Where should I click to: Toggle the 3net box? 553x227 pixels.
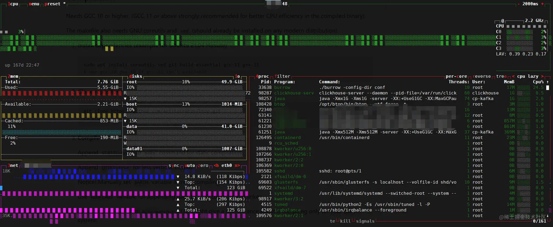pos(13,165)
